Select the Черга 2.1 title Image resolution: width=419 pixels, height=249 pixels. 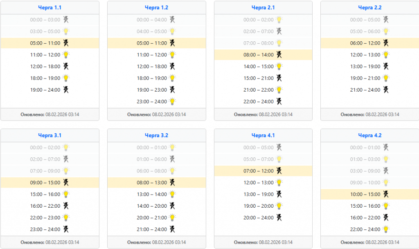point(263,7)
